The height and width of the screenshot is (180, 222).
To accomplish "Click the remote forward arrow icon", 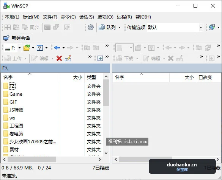I will click(182, 48).
